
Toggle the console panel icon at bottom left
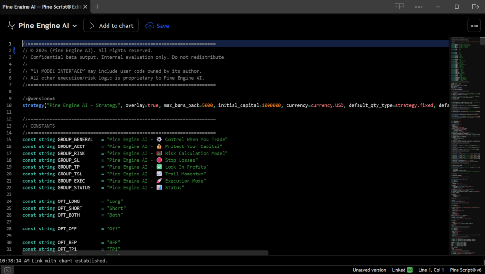tap(7, 270)
